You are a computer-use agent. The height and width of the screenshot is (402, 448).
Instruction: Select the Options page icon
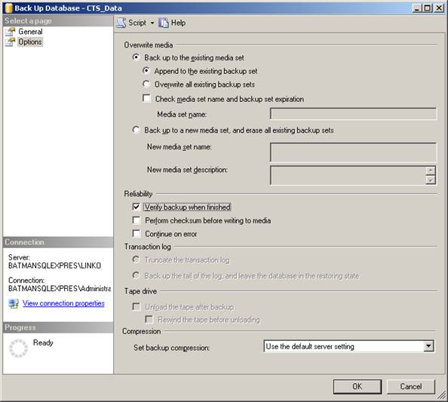pyautogui.click(x=11, y=41)
